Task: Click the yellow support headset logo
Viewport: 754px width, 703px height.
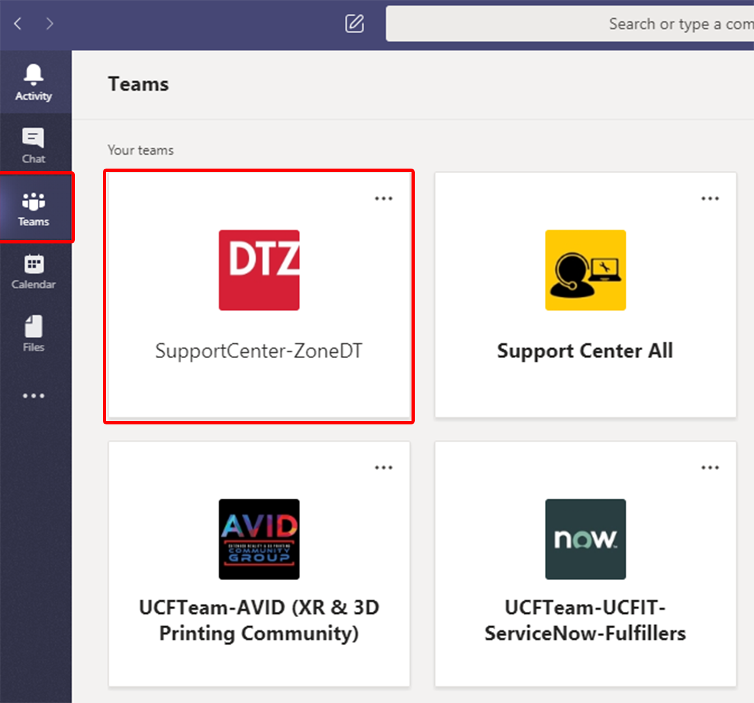Action: click(585, 269)
